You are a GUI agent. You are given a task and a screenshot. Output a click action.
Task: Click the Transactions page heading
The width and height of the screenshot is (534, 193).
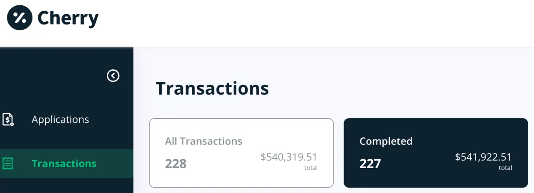click(212, 88)
